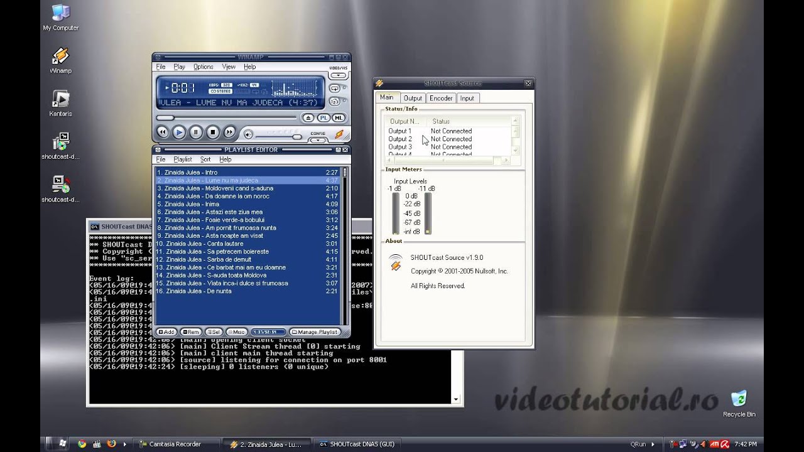Select Output 1 row in status list
This screenshot has width=804, height=452.
pyautogui.click(x=448, y=131)
